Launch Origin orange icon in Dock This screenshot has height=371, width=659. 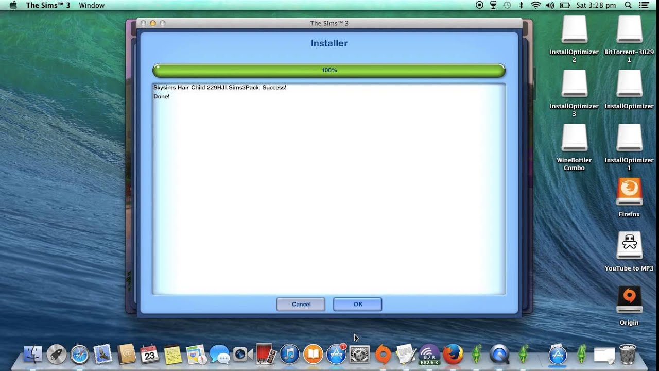click(x=383, y=354)
